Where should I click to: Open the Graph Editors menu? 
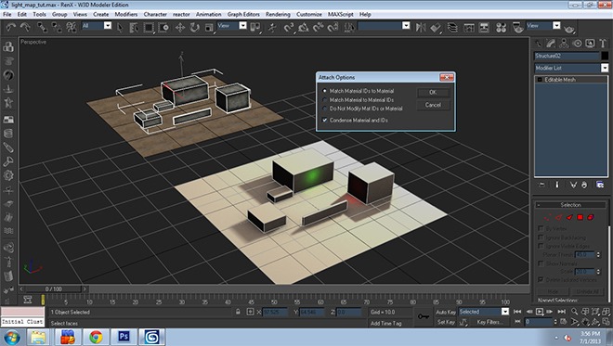pyautogui.click(x=243, y=14)
